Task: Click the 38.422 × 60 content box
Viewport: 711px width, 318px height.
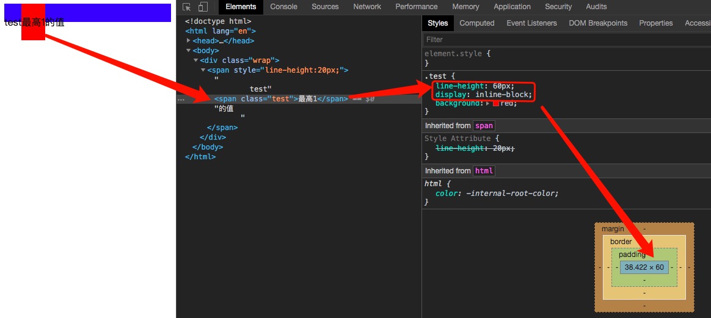Action: (x=644, y=267)
